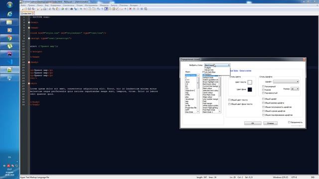Open the Поиск menu
The width and height of the screenshot is (319, 179).
(40, 5)
